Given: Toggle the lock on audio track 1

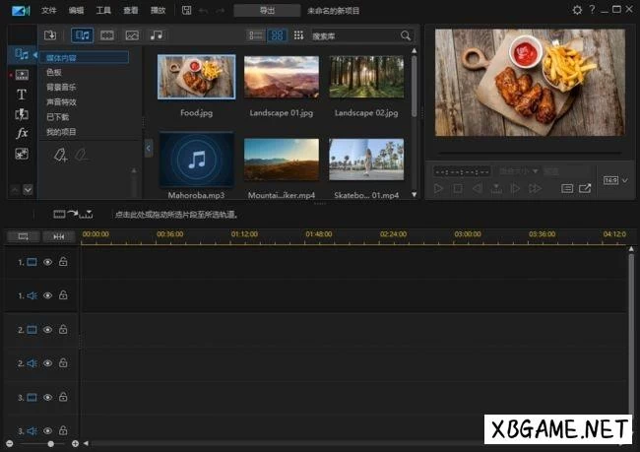Looking at the screenshot, I should coord(63,295).
